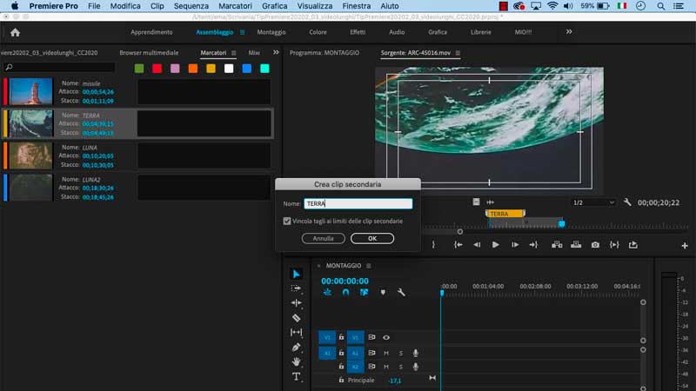
Task: Open the Marcatori menu in menu bar
Action: (x=235, y=6)
